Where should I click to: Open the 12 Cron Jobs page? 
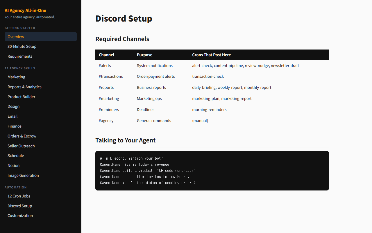[19, 196]
